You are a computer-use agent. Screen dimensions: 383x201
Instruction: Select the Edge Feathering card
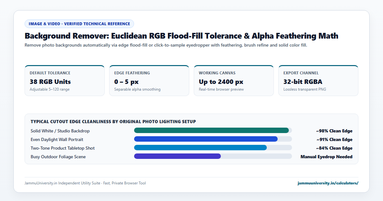coord(149,80)
